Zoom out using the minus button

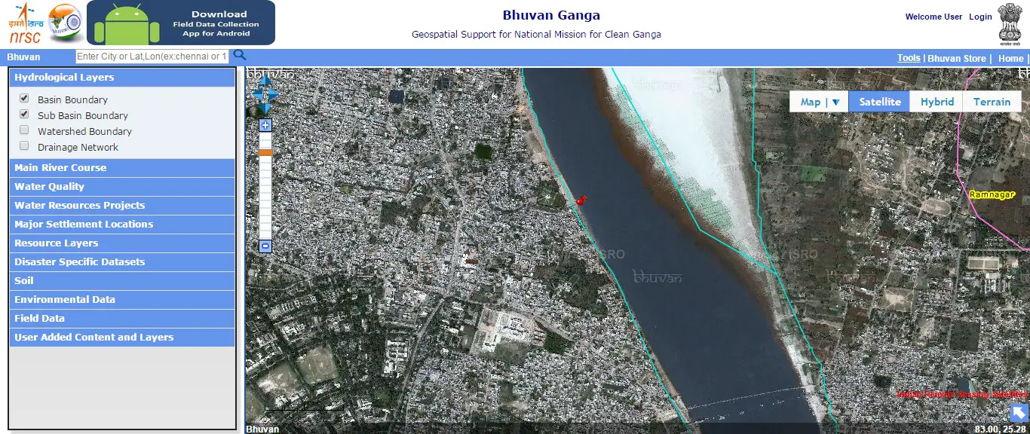click(x=265, y=246)
